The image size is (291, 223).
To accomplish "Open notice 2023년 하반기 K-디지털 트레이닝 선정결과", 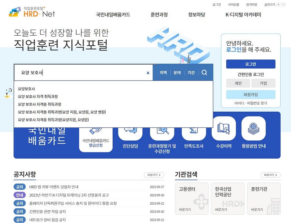I will [69, 195].
